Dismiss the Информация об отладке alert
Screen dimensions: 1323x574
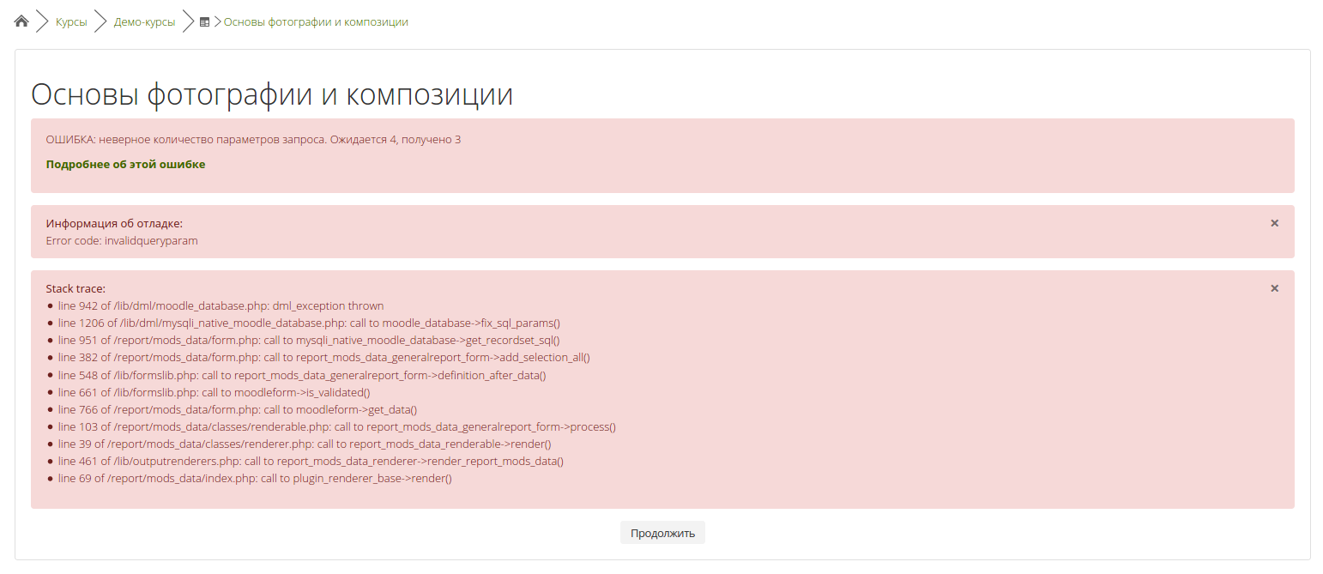point(1274,223)
